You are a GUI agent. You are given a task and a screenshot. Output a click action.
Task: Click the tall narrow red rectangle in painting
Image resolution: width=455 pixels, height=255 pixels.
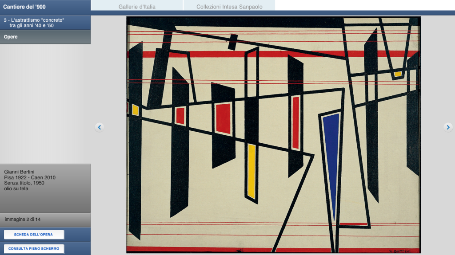point(295,122)
